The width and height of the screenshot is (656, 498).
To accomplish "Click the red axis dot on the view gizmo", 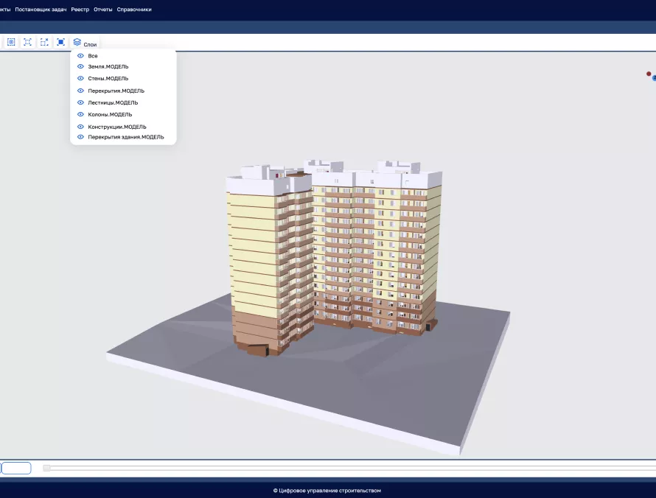I will [x=649, y=74].
